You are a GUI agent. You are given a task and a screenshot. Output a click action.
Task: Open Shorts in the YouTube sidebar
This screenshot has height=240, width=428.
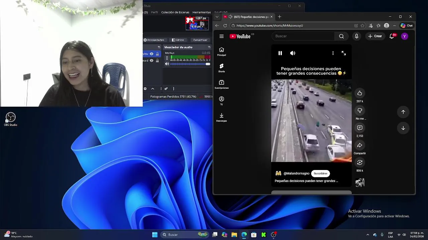(221, 68)
